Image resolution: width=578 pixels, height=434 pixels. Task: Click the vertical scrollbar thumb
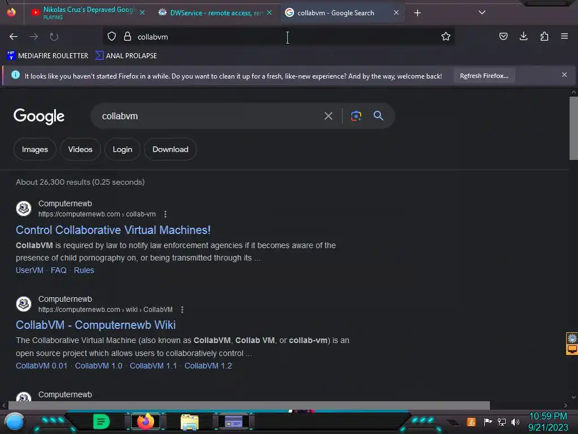(x=573, y=128)
